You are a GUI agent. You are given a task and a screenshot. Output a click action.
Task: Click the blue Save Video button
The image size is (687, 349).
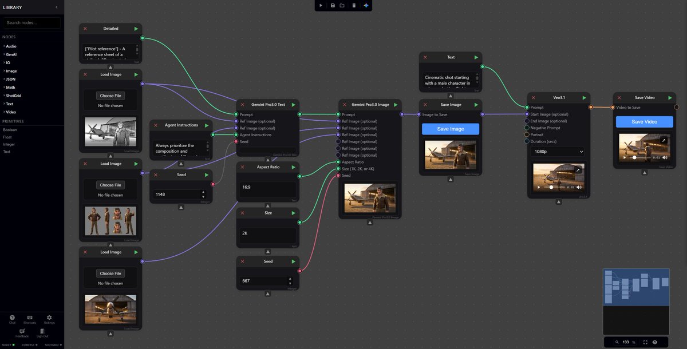(x=645, y=122)
